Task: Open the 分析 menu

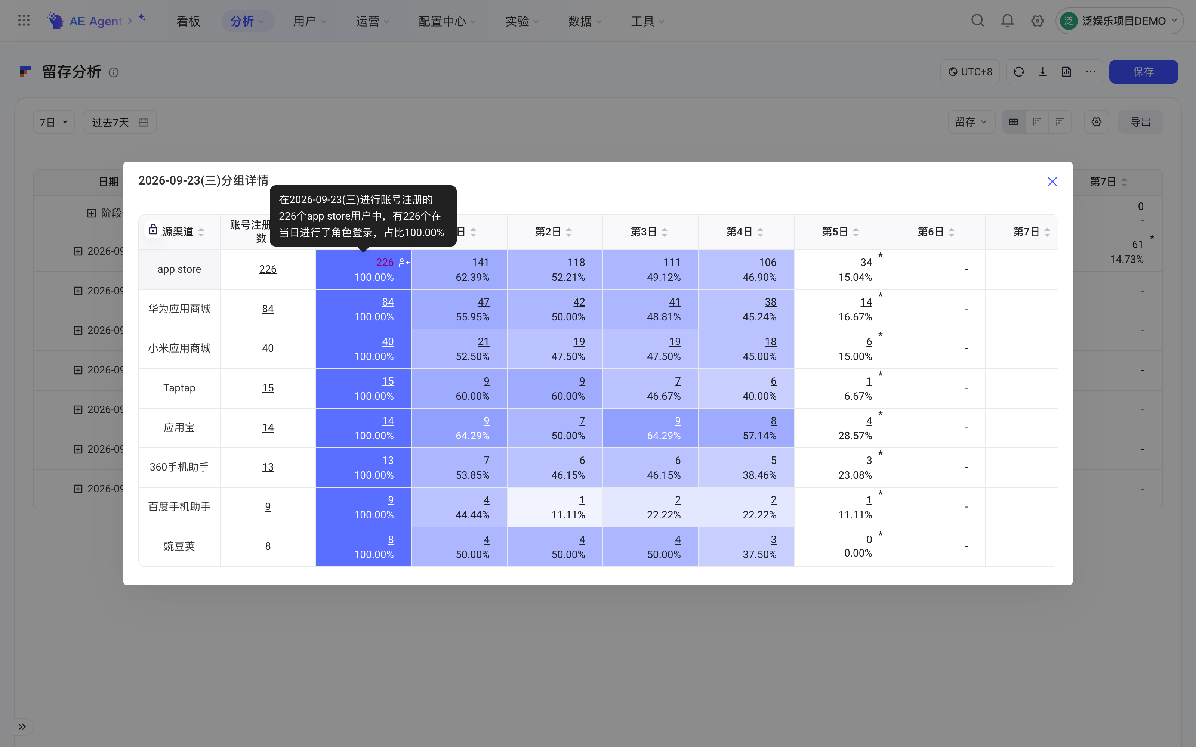Action: point(247,21)
